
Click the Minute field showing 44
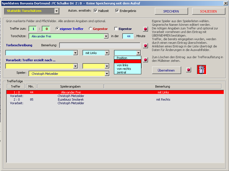tap(128, 36)
